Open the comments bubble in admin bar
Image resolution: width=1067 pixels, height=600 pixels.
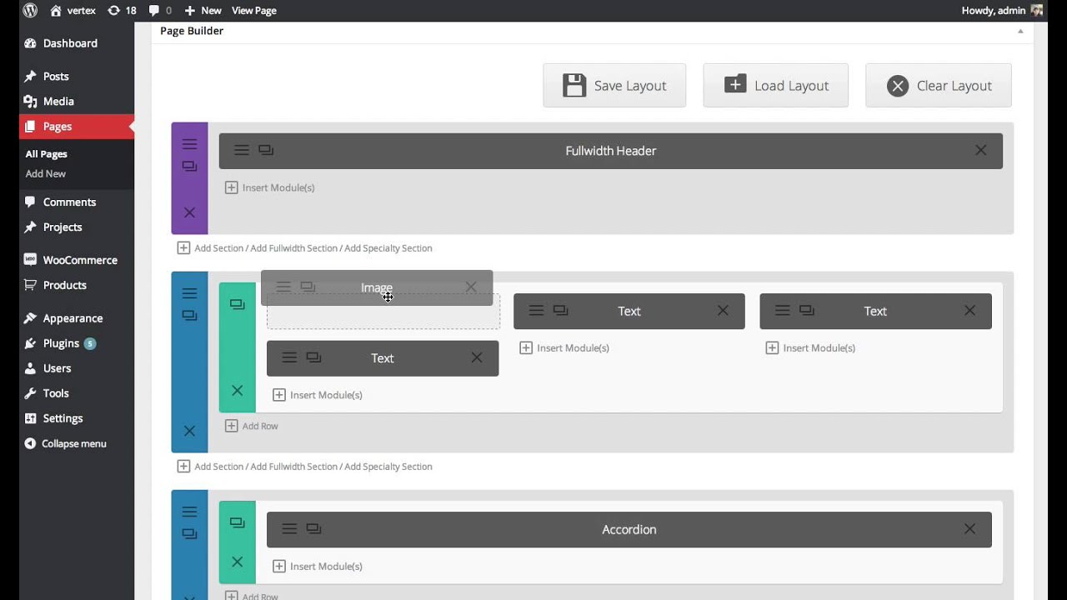click(x=160, y=10)
